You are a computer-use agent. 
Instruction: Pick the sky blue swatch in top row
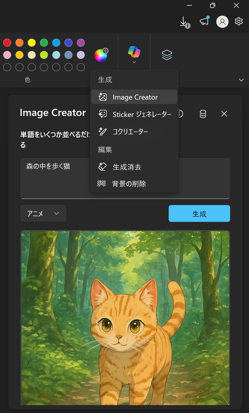[56, 42]
